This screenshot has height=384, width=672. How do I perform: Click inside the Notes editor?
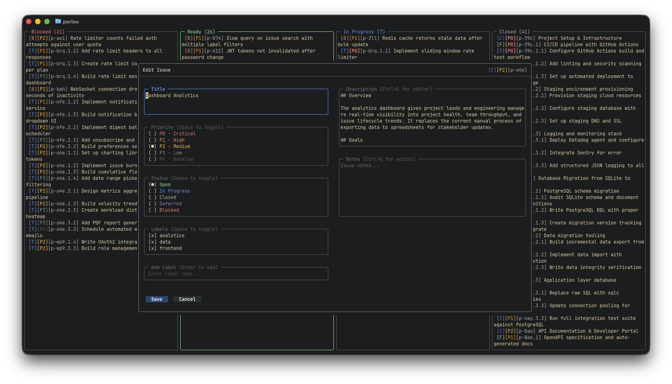click(x=432, y=187)
